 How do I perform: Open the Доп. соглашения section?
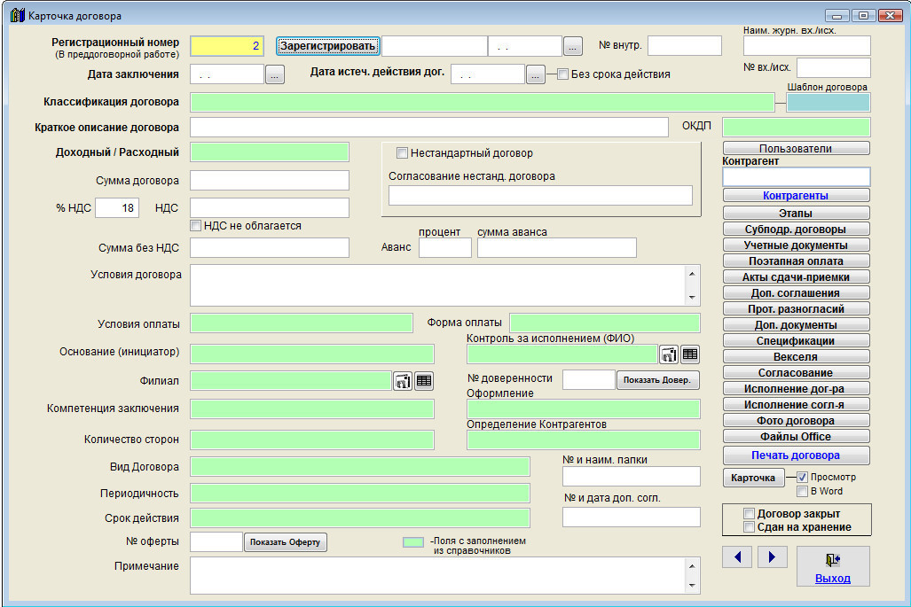[x=796, y=292]
